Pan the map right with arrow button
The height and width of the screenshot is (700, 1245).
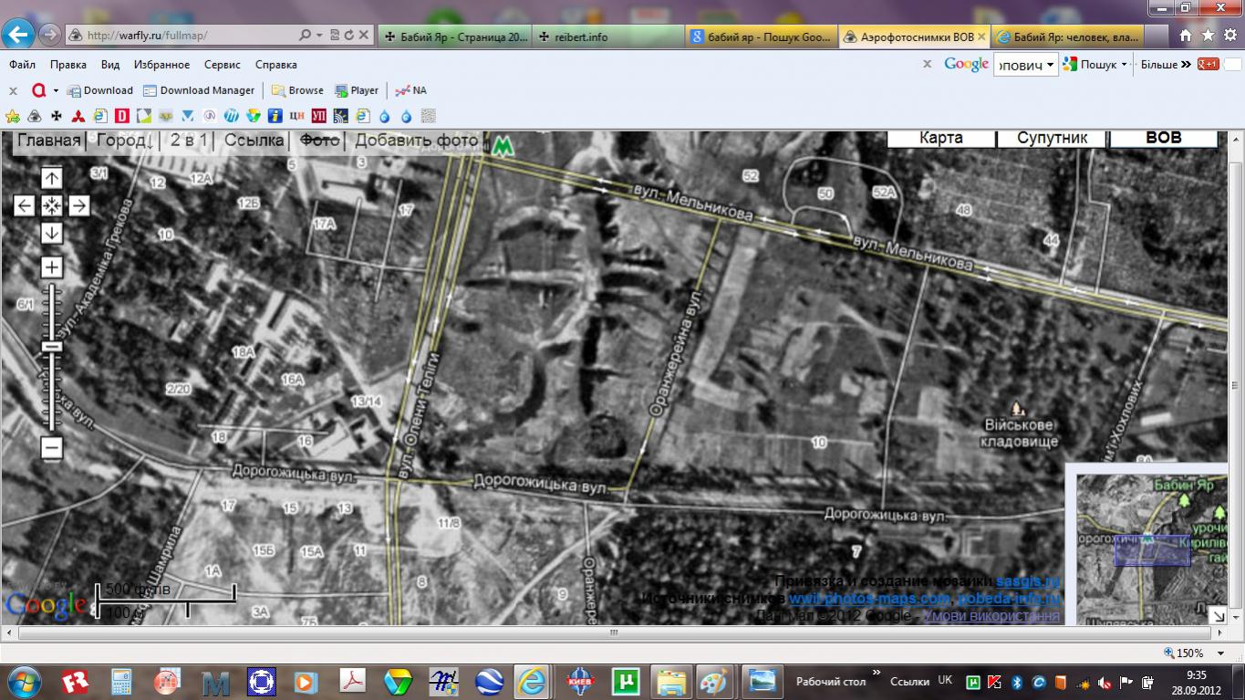click(x=79, y=205)
